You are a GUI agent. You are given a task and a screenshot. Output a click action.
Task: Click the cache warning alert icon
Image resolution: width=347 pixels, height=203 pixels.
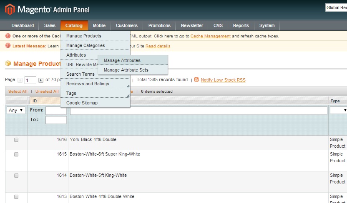click(8, 36)
